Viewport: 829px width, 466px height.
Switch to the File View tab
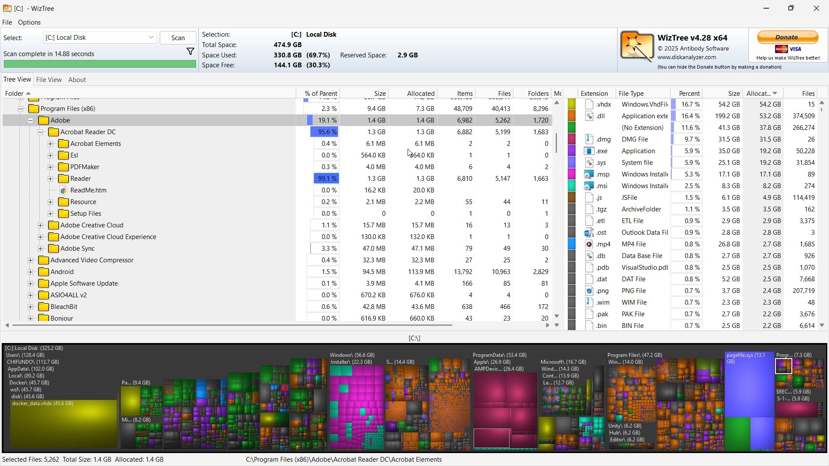pyautogui.click(x=49, y=80)
